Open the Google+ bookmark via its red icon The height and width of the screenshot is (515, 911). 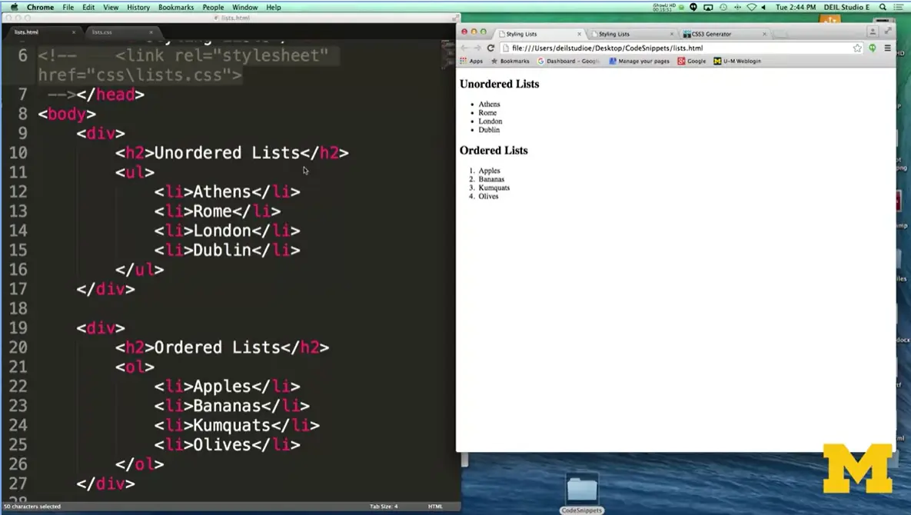coord(683,61)
